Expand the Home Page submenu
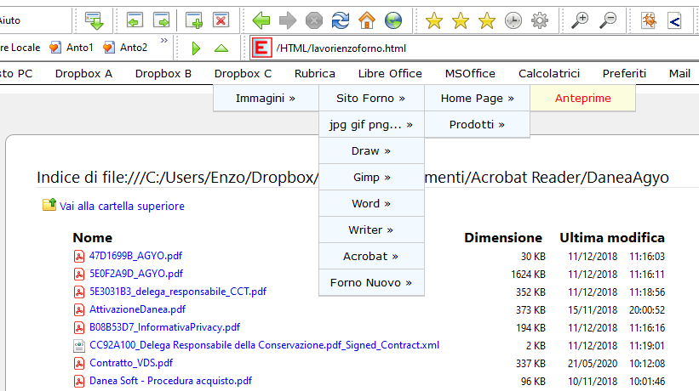699x391 pixels. tap(477, 99)
